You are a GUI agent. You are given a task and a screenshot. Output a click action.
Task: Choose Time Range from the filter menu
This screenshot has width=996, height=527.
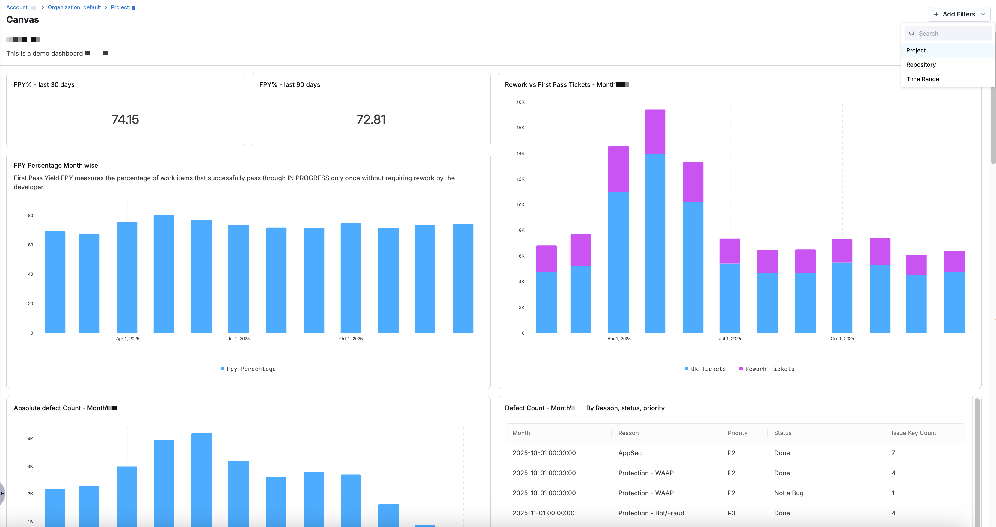[x=922, y=79]
